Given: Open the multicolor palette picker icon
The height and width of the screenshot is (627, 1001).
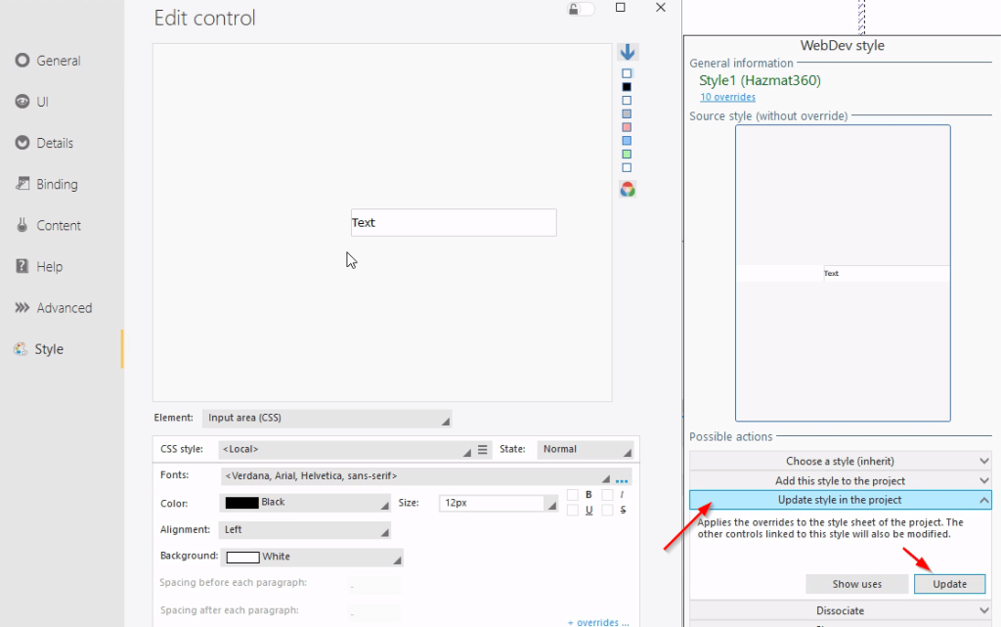Looking at the screenshot, I should pyautogui.click(x=628, y=190).
